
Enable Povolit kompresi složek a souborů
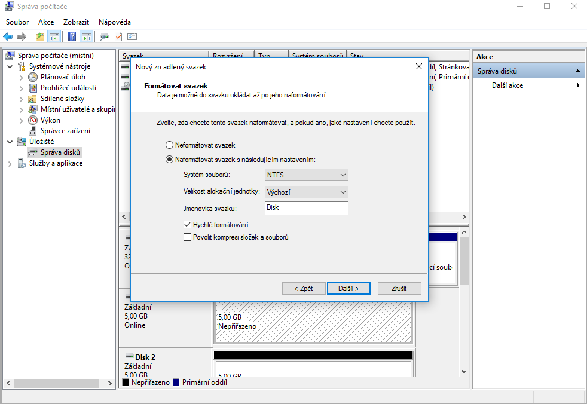tap(188, 237)
